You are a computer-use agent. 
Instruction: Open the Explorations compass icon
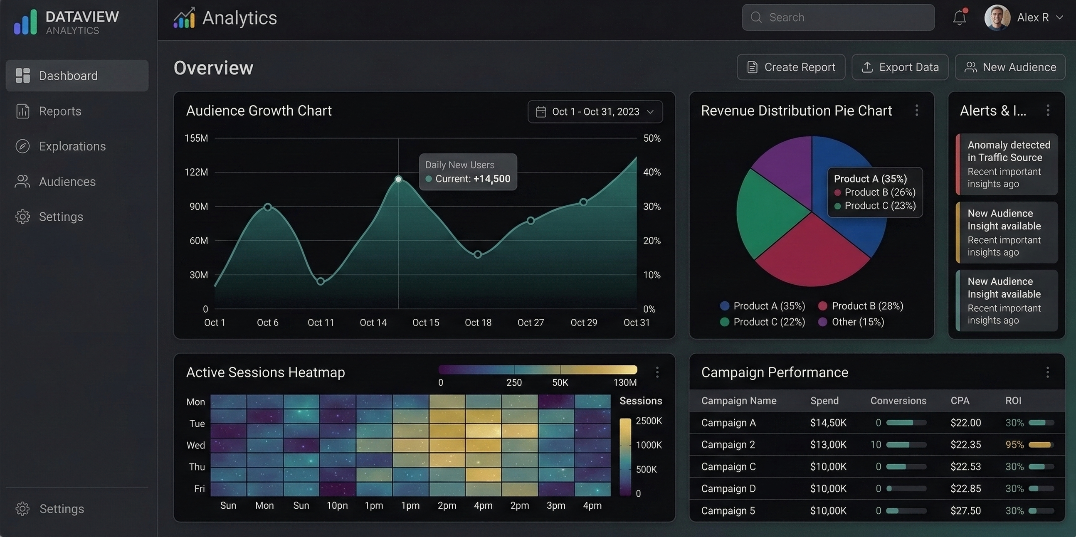coord(22,146)
